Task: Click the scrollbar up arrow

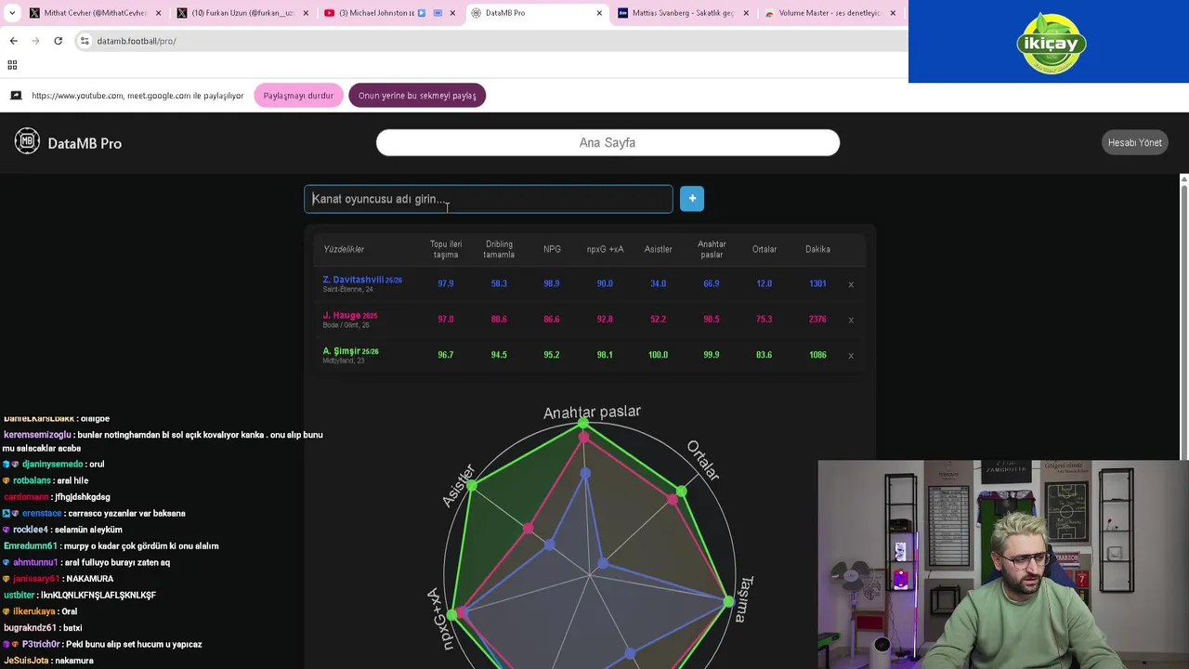Action: point(1183,177)
